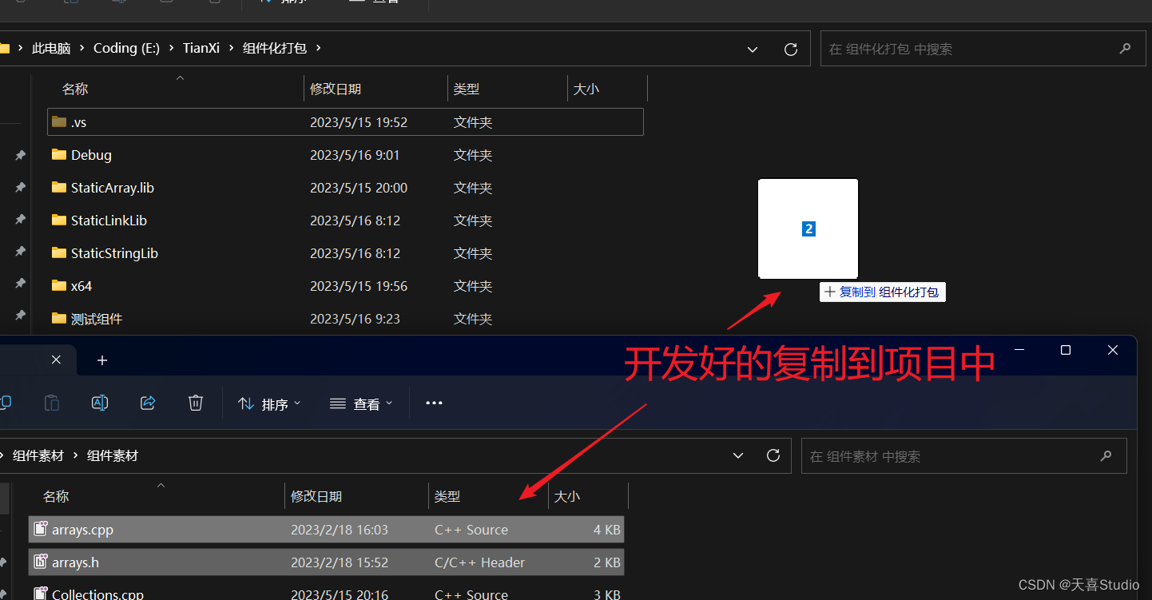
Task: Select the Collections.cpp file name
Action: pos(97,594)
